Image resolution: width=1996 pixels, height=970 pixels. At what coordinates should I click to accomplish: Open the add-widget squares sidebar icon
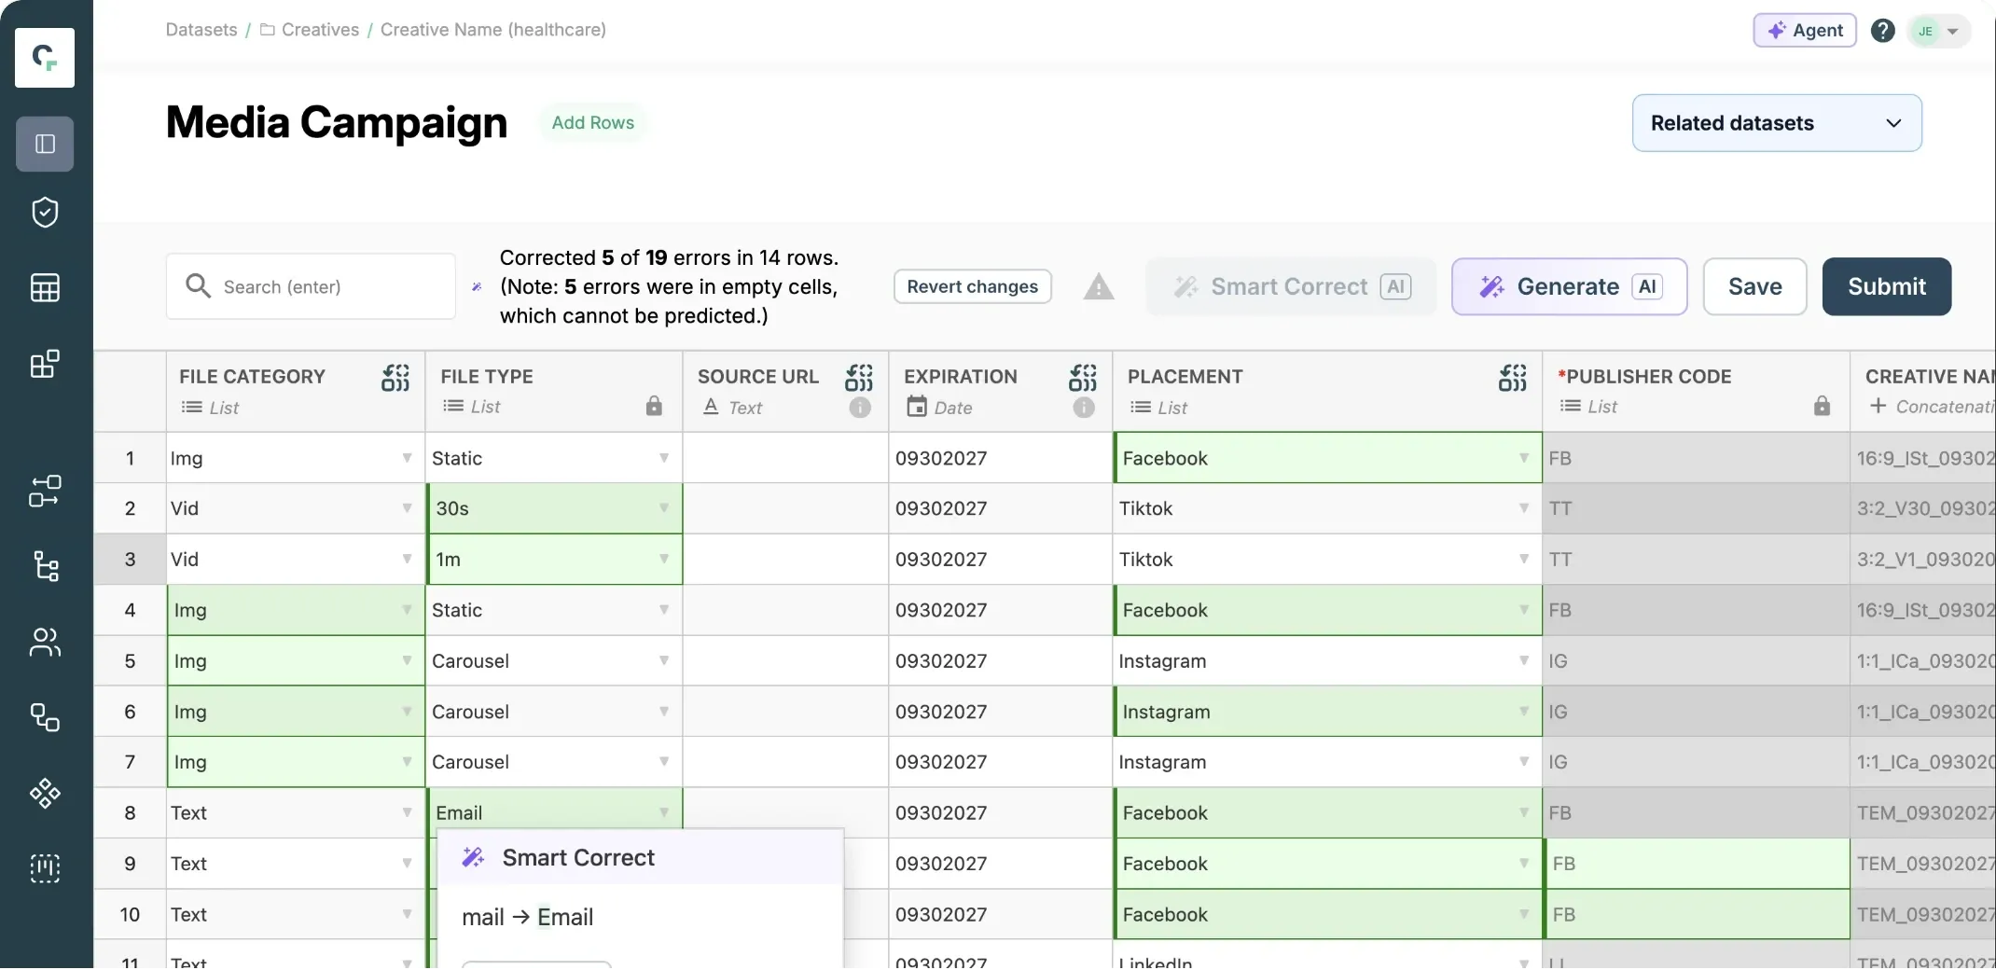pos(45,364)
